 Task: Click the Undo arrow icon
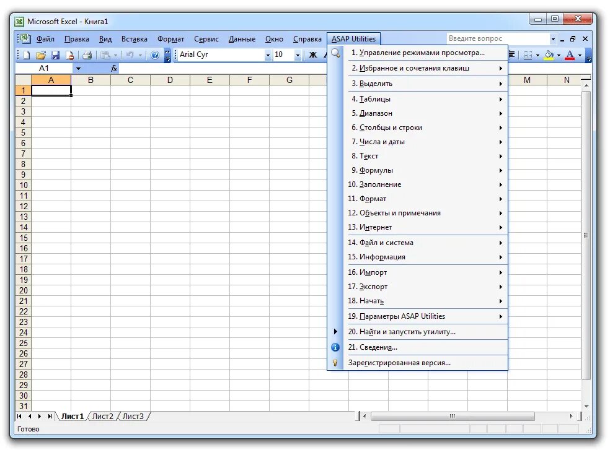coord(130,55)
